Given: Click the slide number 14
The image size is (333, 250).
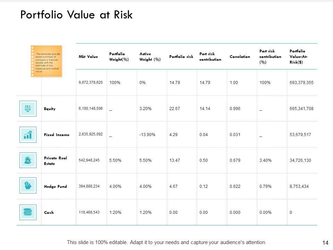Looking at the screenshot, I should point(325,243).
